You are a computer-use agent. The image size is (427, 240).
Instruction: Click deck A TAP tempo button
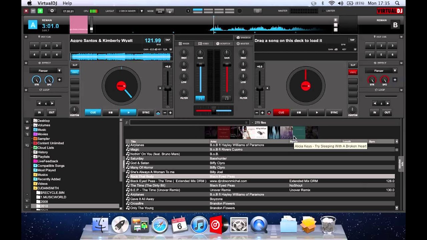pyautogui.click(x=167, y=40)
